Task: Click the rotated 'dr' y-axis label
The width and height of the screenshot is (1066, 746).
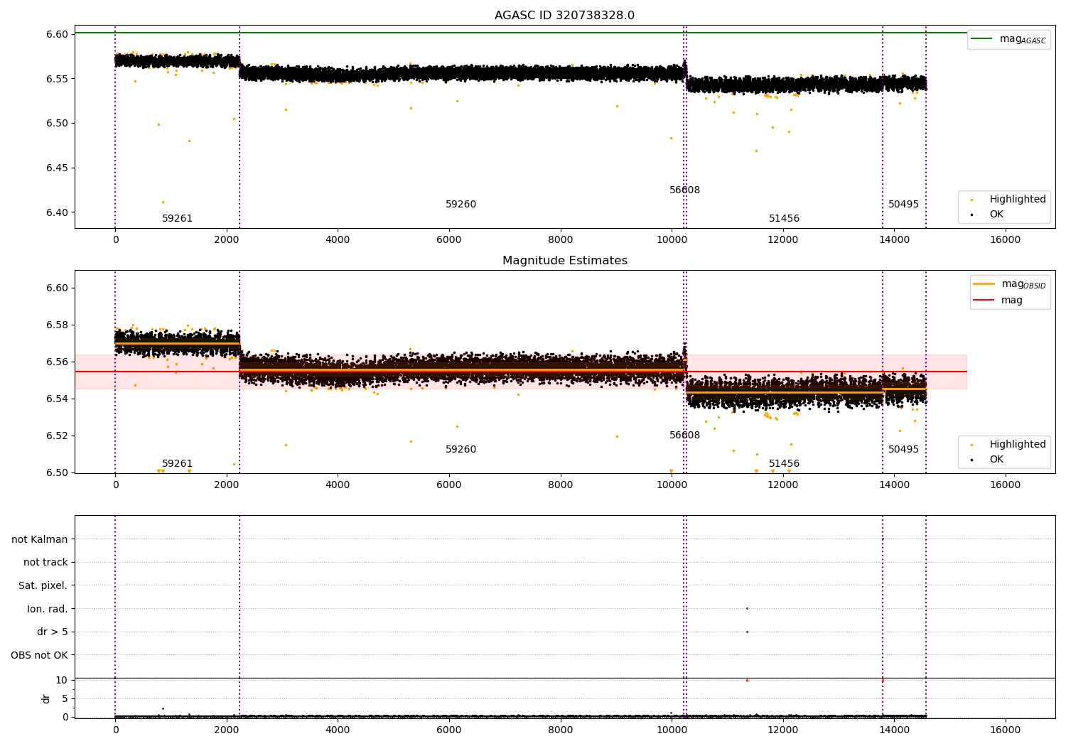Action: [46, 698]
